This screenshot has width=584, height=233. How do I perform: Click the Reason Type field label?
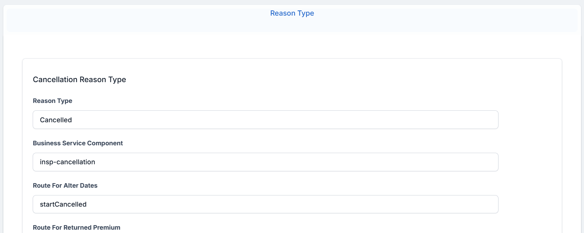click(x=52, y=101)
